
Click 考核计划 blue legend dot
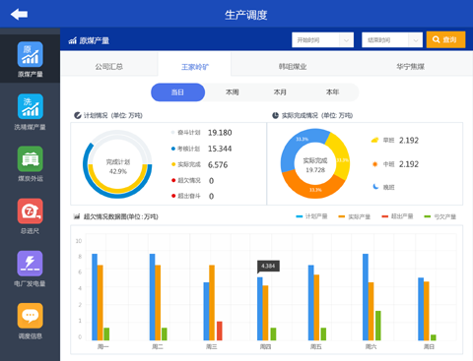pos(173,149)
